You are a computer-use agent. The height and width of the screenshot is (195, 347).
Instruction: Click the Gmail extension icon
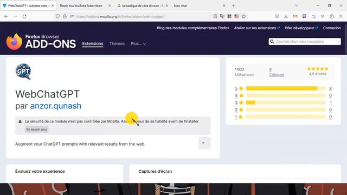coord(295,16)
